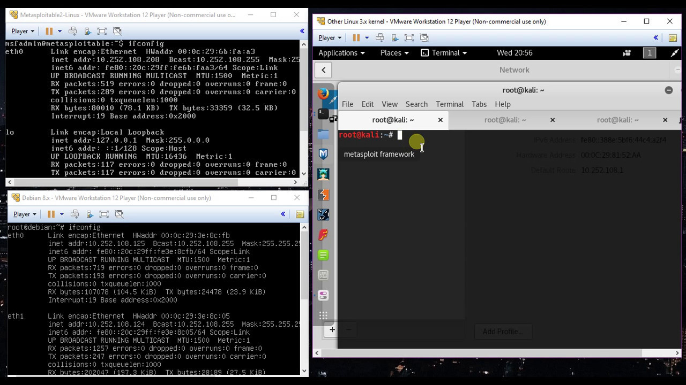The height and width of the screenshot is (385, 686).
Task: Open the Places menu in Kali
Action: pos(394,53)
